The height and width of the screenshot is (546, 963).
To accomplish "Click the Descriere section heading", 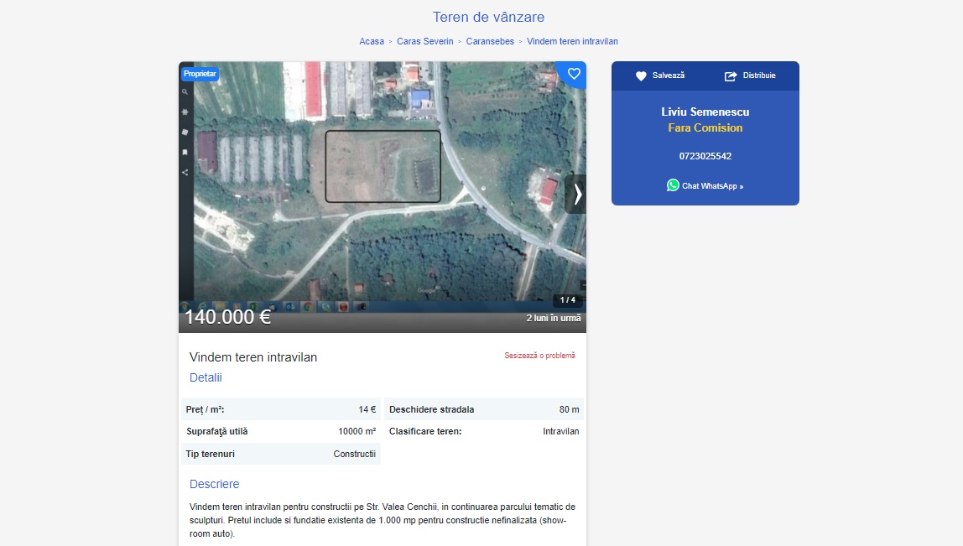I will 214,484.
